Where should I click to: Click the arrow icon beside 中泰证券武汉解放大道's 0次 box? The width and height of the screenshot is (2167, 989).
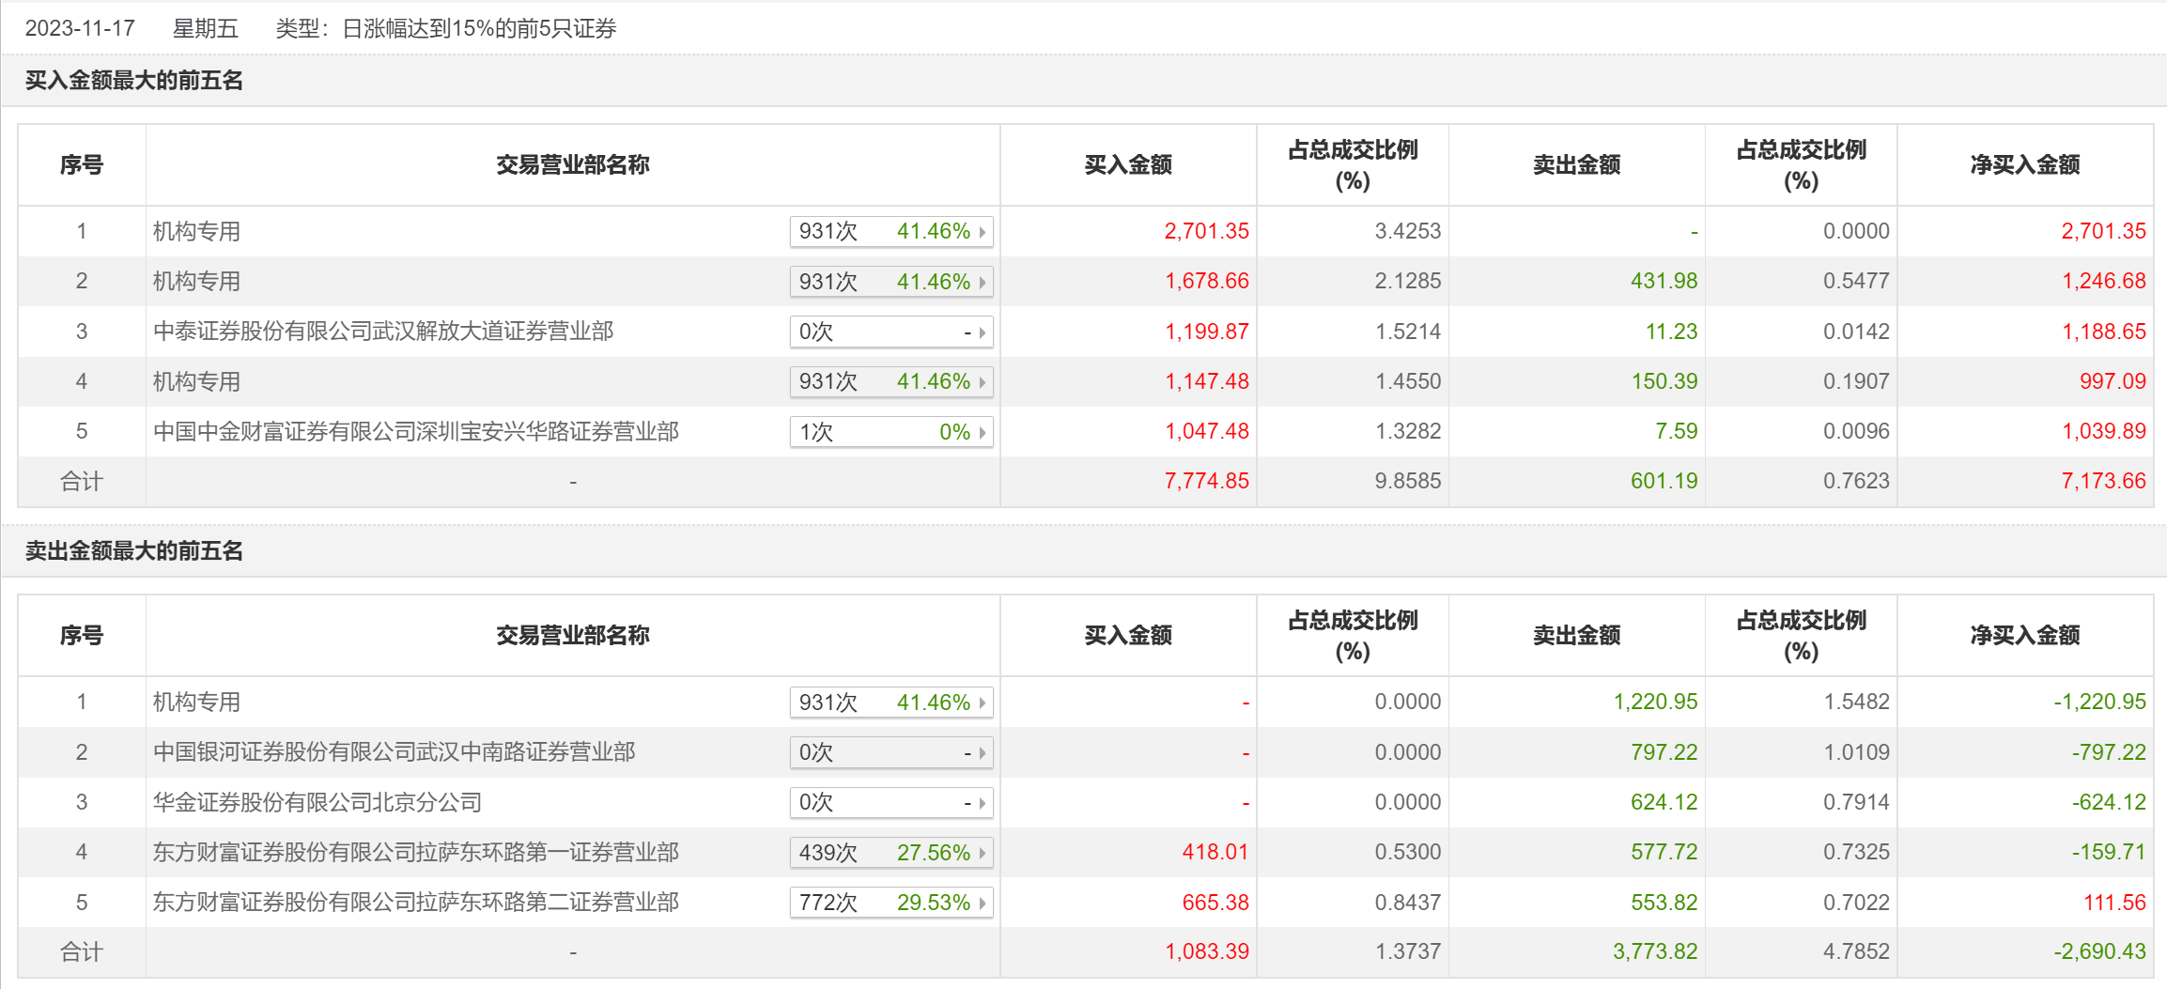tap(982, 332)
